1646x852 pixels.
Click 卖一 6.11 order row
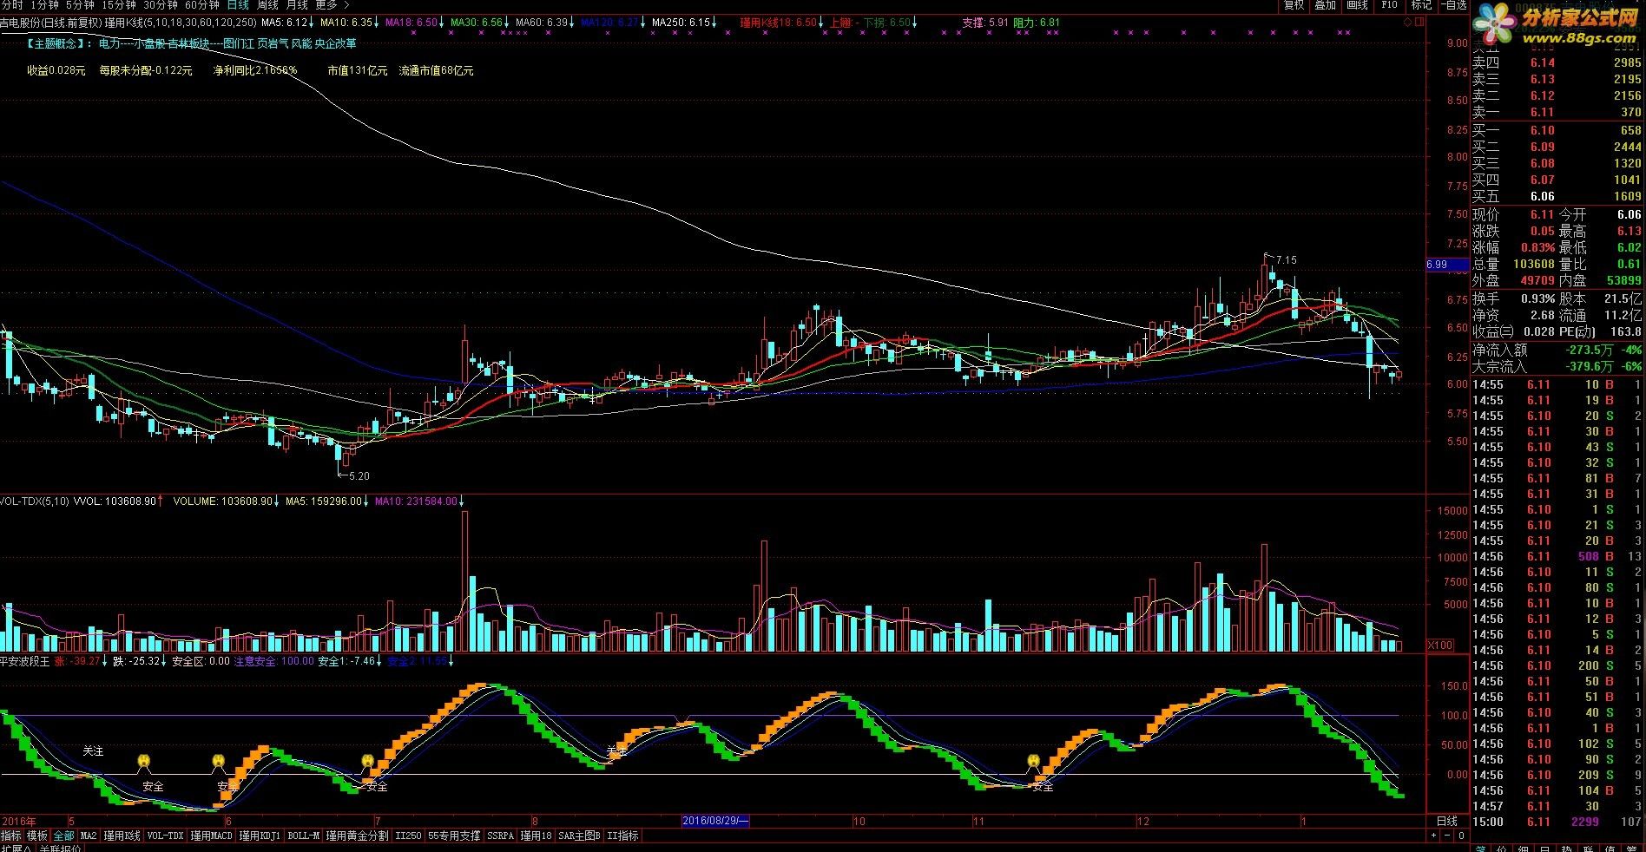(1557, 113)
